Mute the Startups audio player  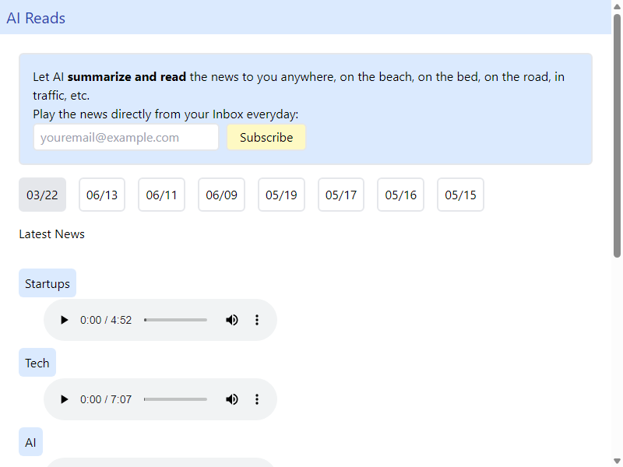[x=232, y=320]
